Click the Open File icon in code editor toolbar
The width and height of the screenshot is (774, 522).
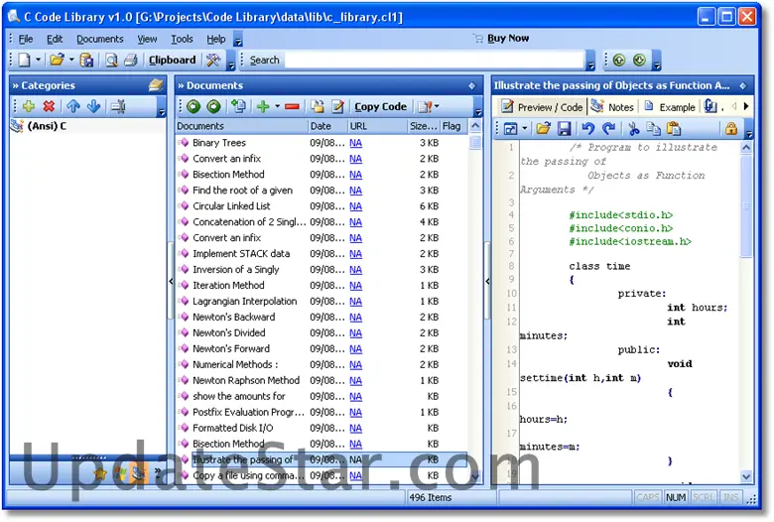543,129
